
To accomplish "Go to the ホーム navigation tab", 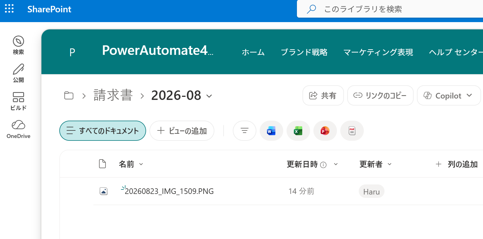I will (x=253, y=52).
